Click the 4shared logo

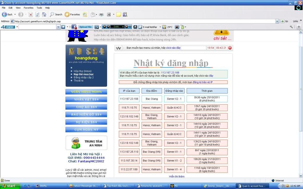point(8,27)
